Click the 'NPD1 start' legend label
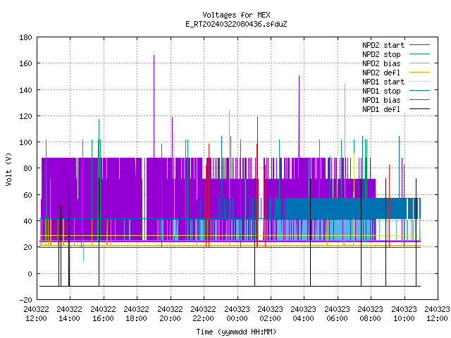451x338 pixels. click(x=383, y=82)
